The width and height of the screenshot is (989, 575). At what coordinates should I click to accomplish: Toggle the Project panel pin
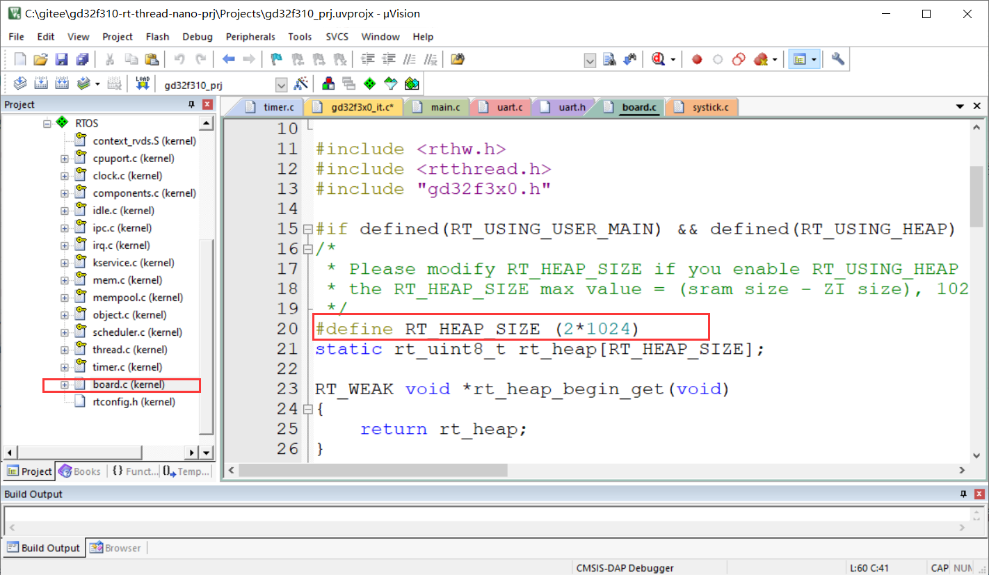(x=192, y=104)
